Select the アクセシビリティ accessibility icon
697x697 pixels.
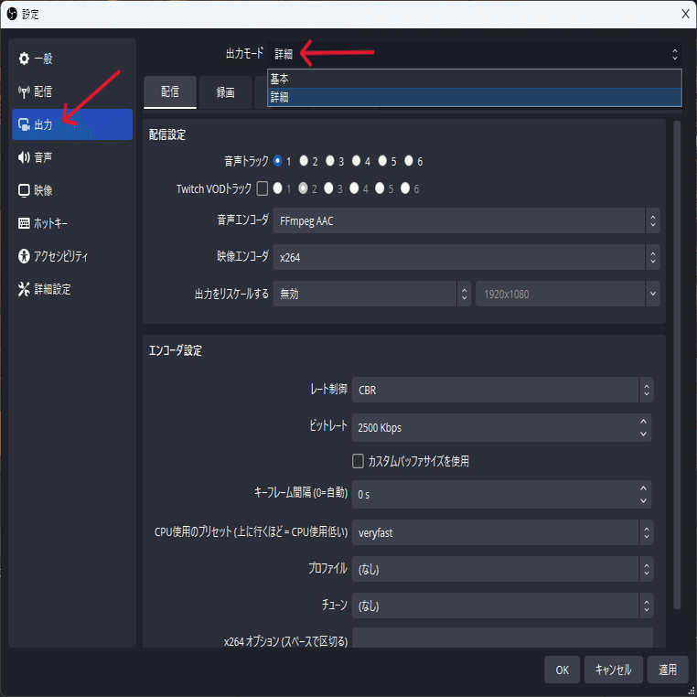[x=24, y=256]
